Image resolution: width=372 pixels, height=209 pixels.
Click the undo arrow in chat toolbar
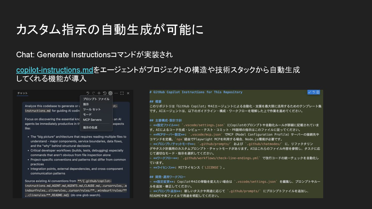[88, 93]
